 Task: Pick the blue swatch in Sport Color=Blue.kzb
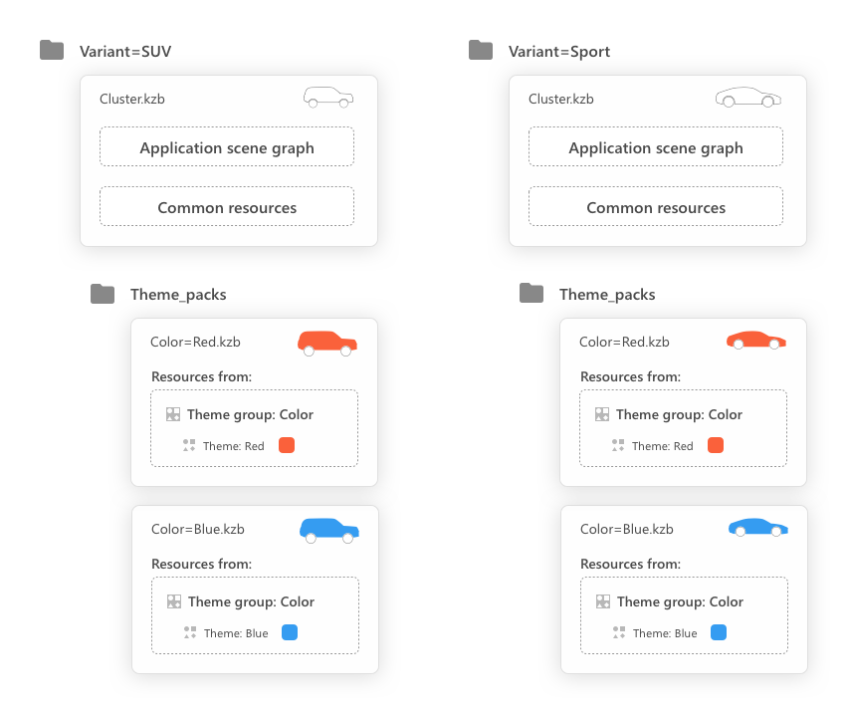click(719, 632)
